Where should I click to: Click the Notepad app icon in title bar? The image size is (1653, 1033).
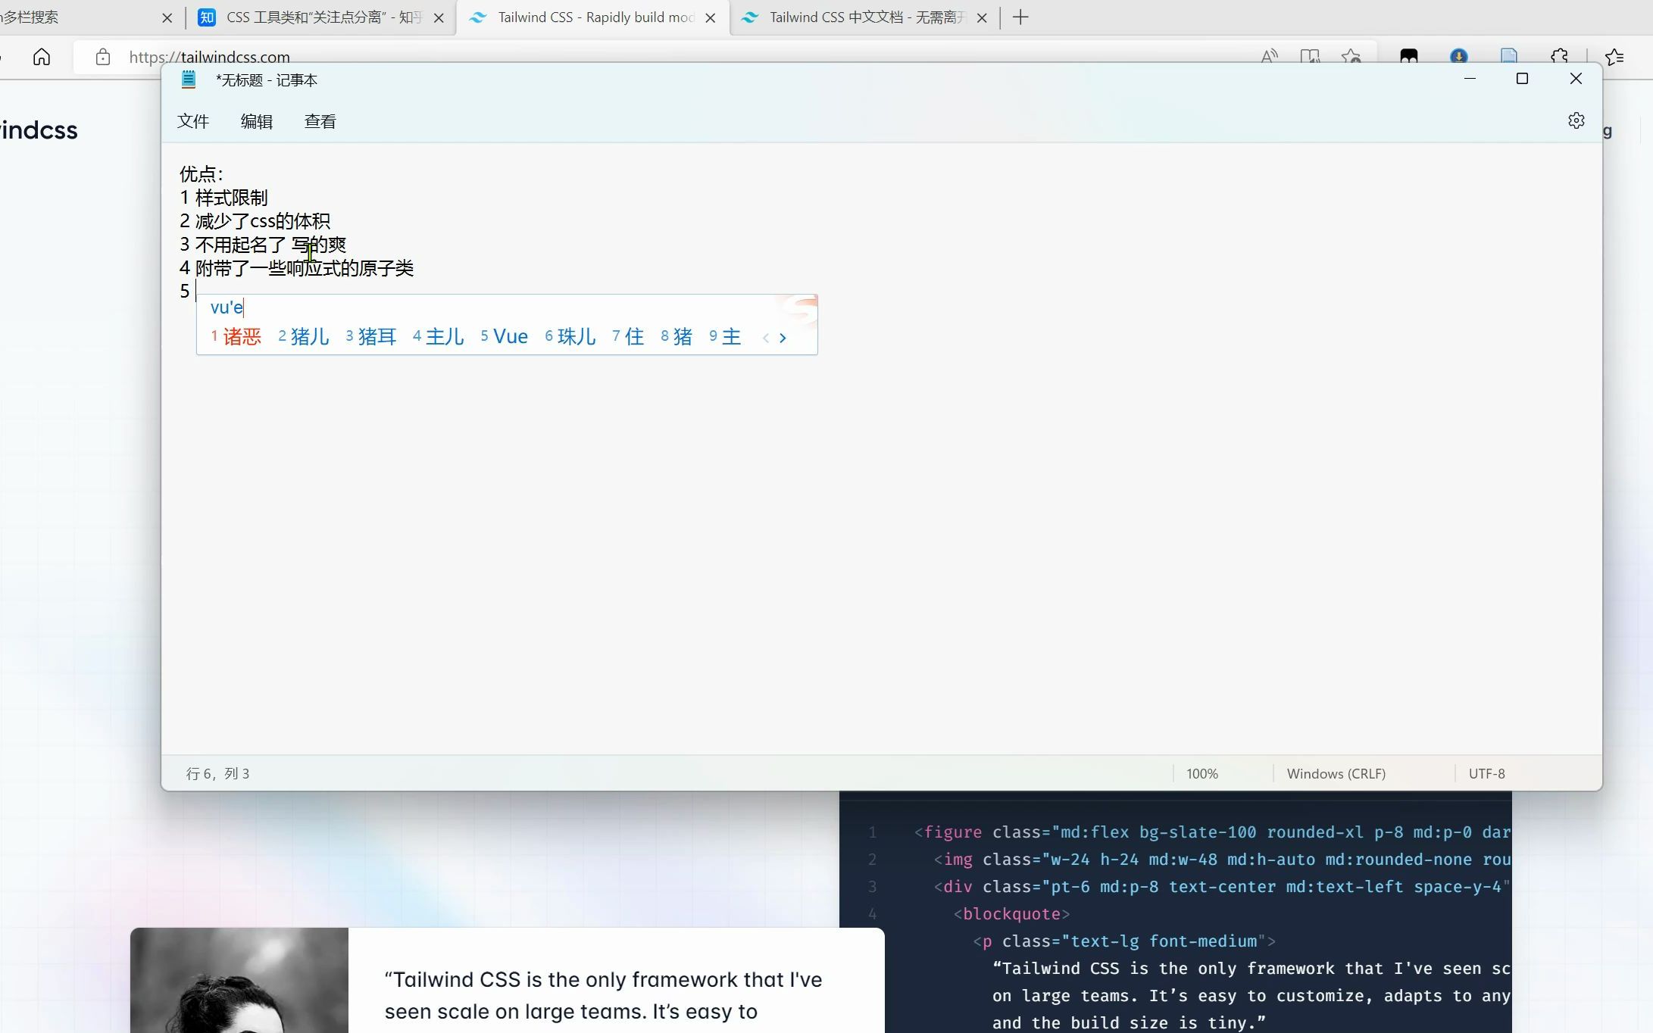189,80
